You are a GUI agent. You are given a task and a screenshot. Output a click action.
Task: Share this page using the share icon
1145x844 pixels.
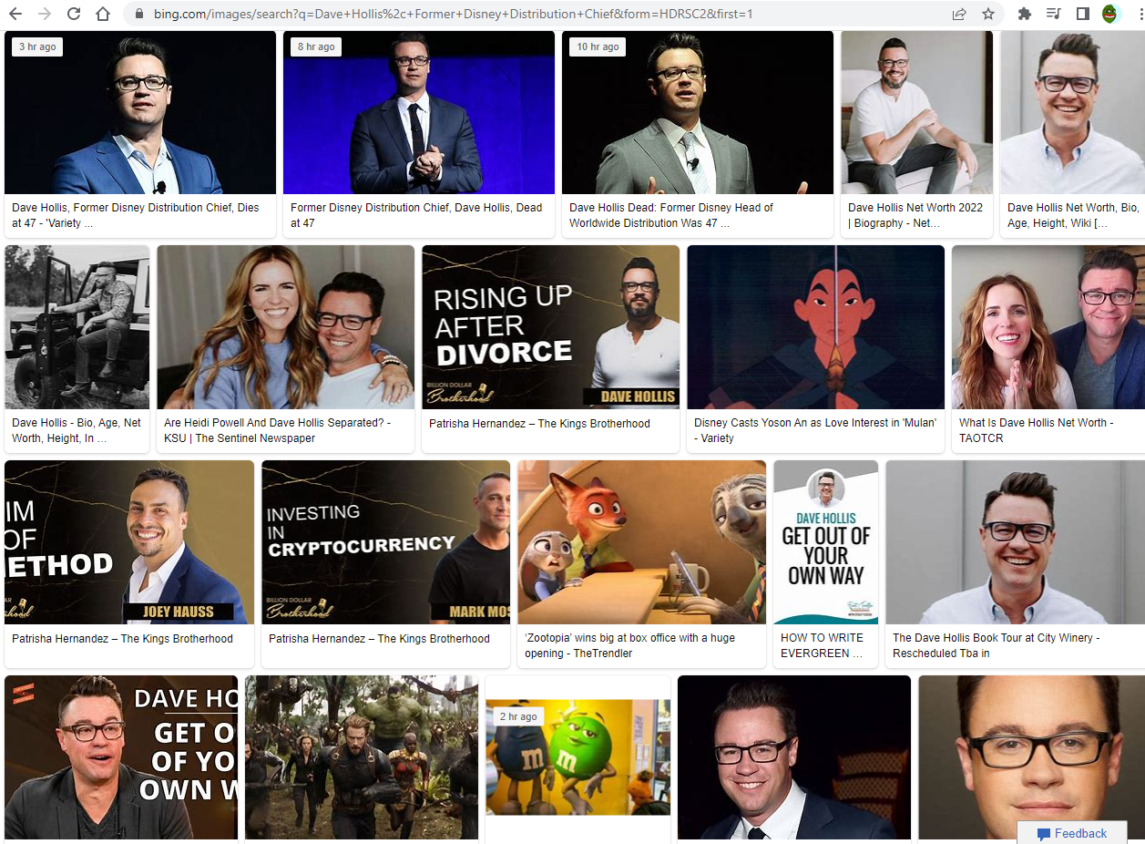pos(959,14)
